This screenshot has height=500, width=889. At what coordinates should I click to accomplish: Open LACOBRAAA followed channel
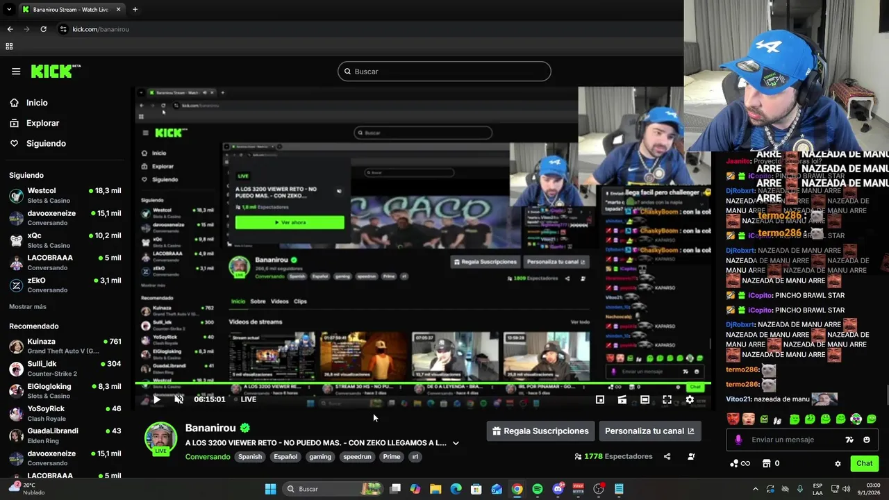(65, 262)
